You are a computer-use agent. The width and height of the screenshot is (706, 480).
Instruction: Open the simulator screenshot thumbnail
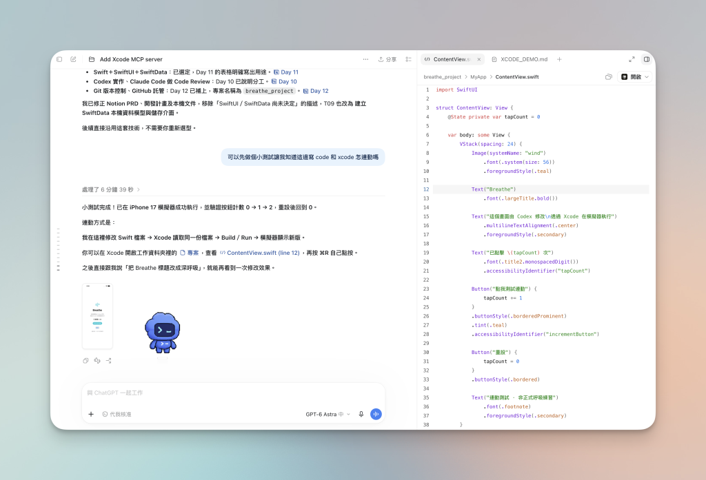click(97, 316)
